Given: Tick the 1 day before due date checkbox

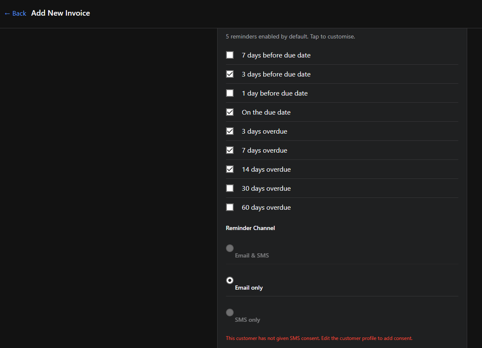Looking at the screenshot, I should [x=230, y=93].
